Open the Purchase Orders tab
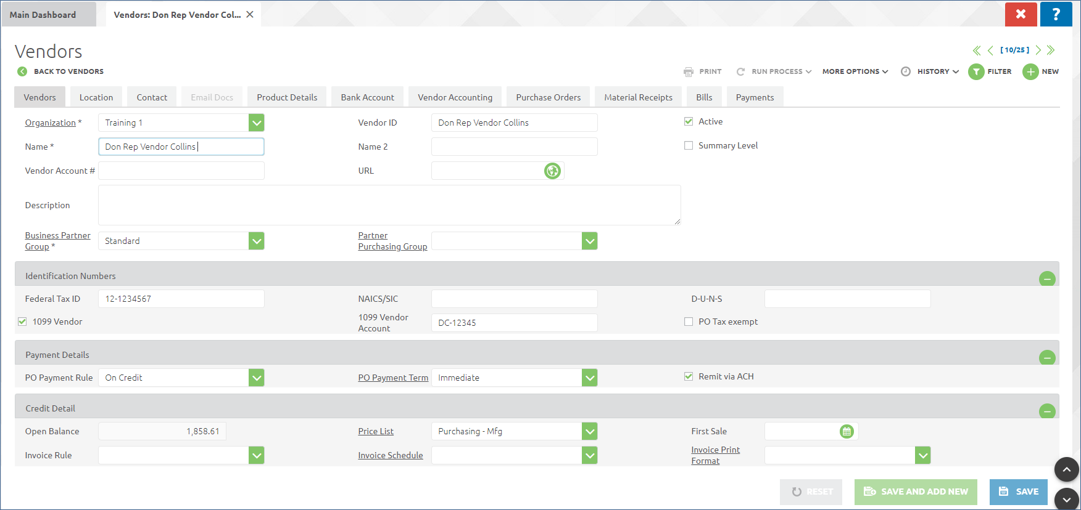 pyautogui.click(x=548, y=97)
